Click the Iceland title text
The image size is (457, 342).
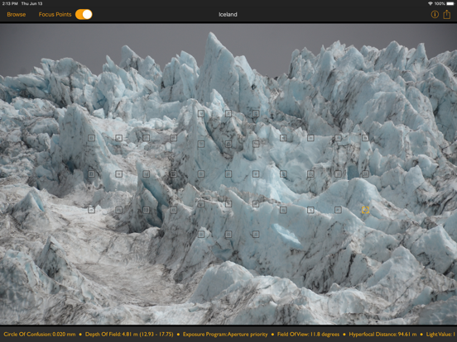(x=228, y=15)
